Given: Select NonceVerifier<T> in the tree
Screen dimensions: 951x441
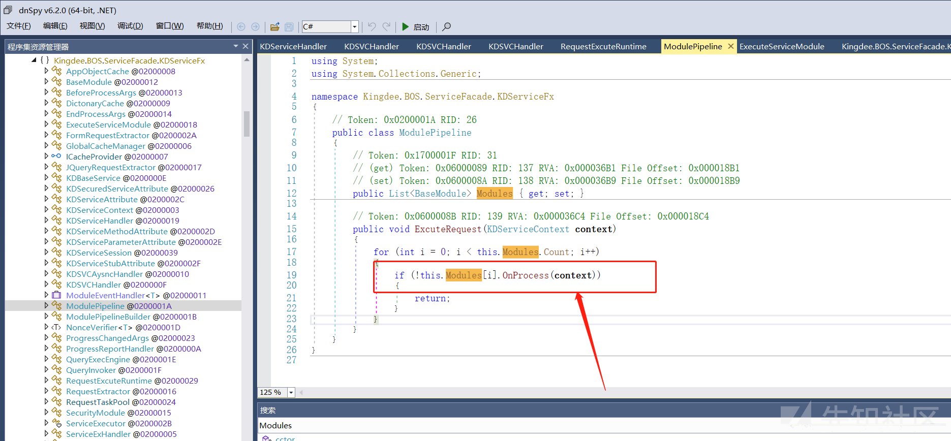Looking at the screenshot, I should (x=123, y=327).
